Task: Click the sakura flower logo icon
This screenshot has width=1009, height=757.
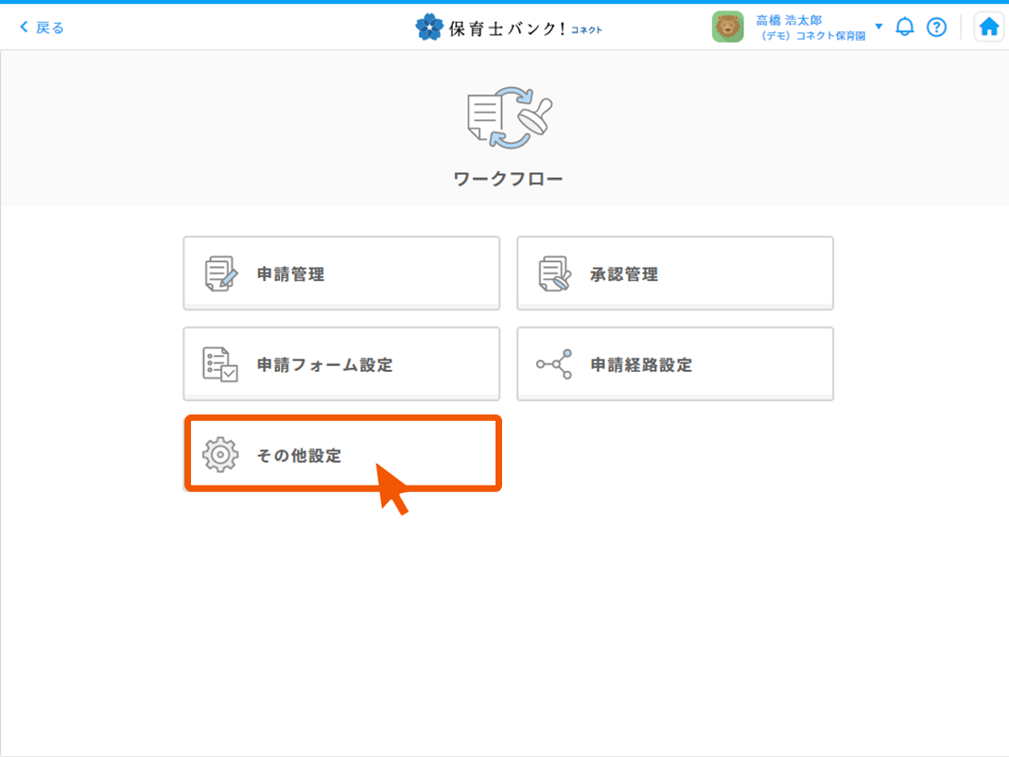Action: click(429, 26)
